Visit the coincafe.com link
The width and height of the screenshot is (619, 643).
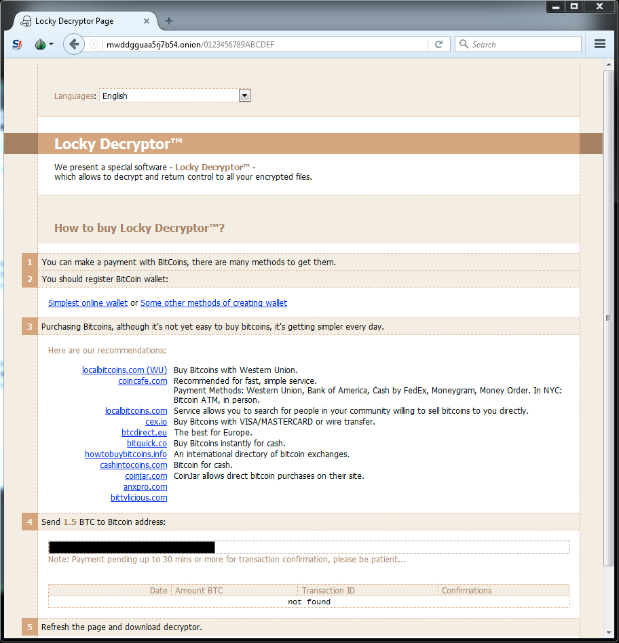coord(143,381)
